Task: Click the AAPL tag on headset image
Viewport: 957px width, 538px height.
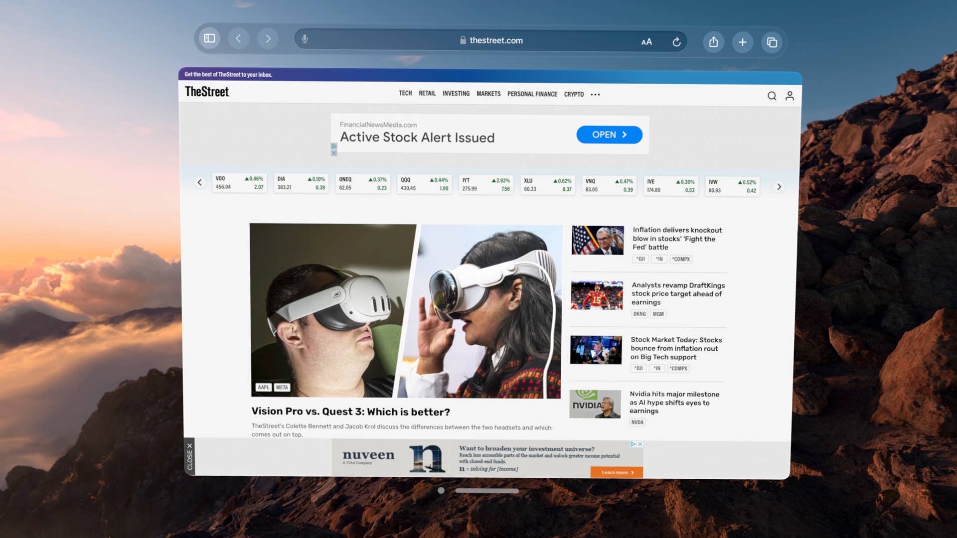Action: (263, 387)
